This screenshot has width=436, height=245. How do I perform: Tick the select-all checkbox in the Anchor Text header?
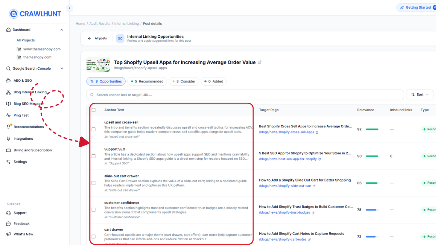(94, 110)
